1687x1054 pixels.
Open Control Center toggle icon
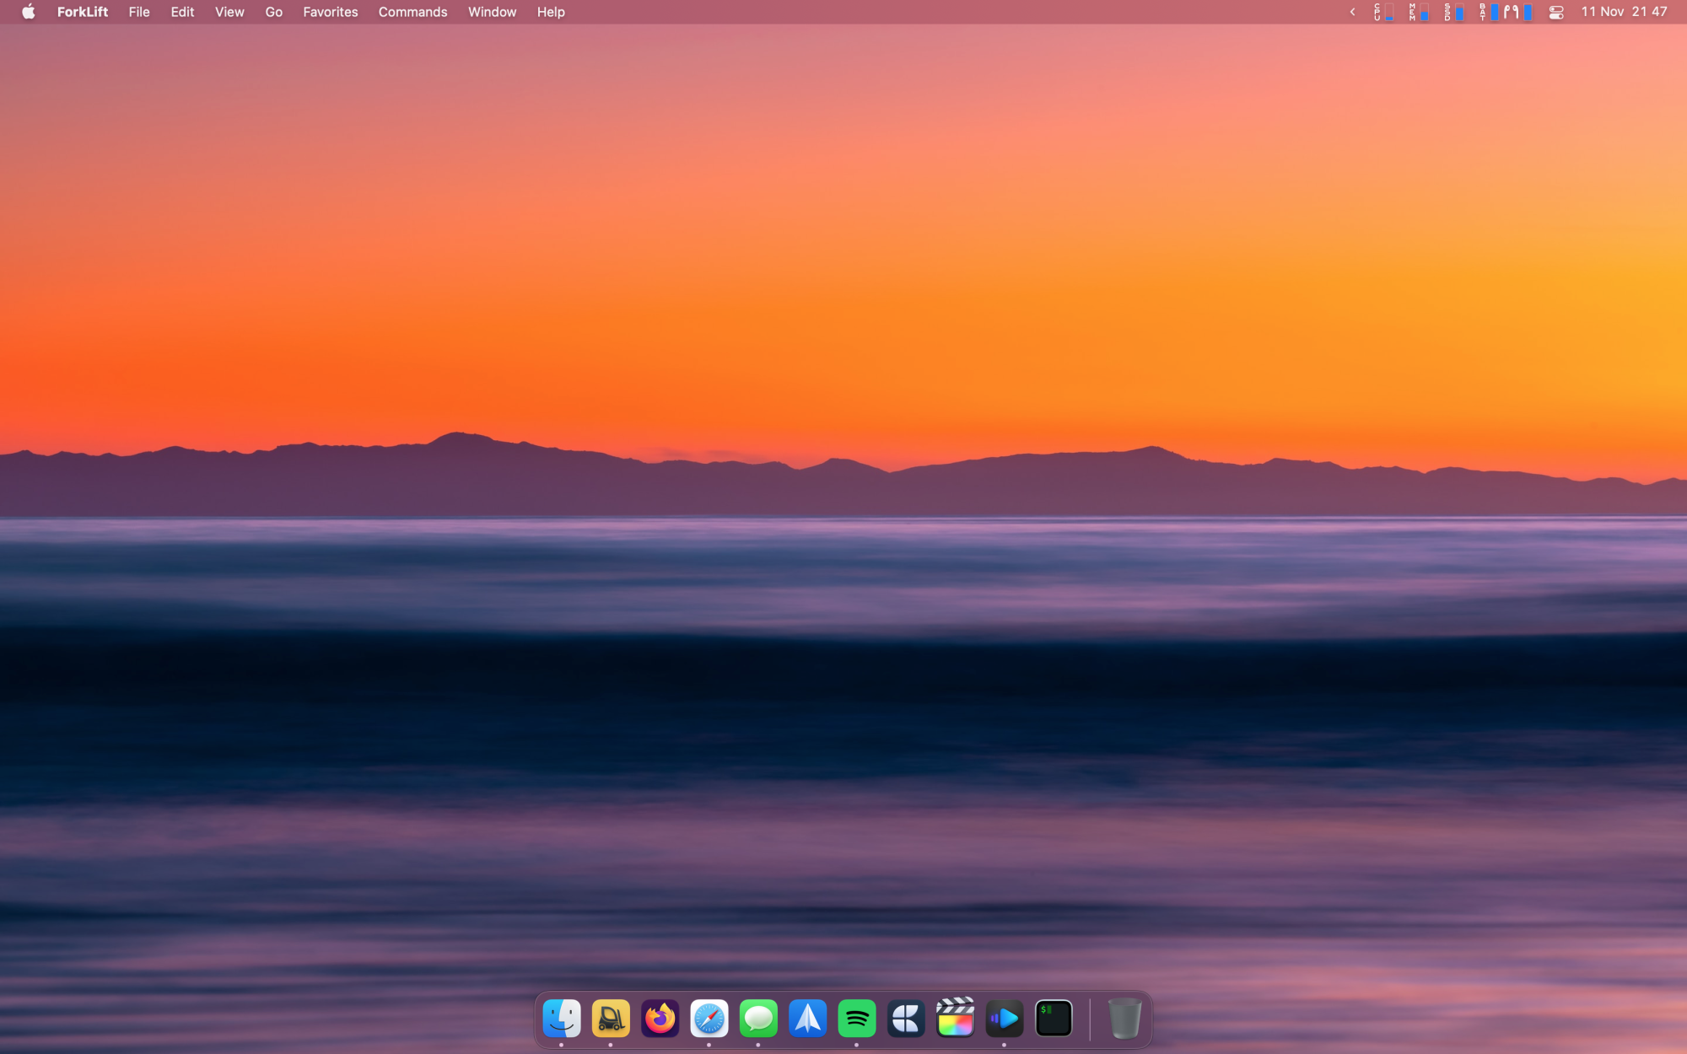[1556, 12]
